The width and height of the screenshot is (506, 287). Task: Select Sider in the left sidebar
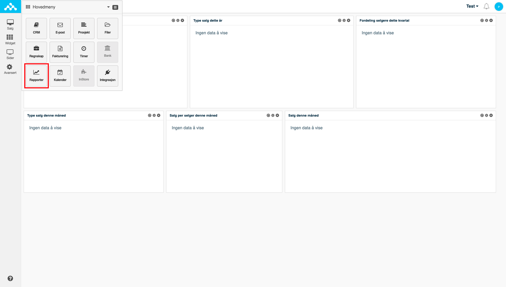(x=10, y=54)
